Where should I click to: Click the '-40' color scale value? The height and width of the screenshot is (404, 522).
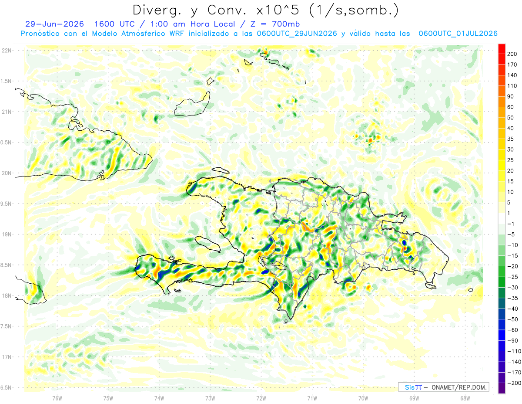pyautogui.click(x=512, y=309)
